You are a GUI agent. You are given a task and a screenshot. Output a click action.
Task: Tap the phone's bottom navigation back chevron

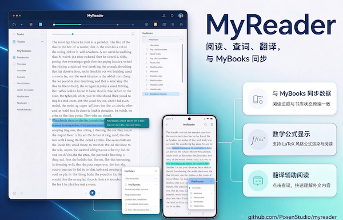(176, 213)
